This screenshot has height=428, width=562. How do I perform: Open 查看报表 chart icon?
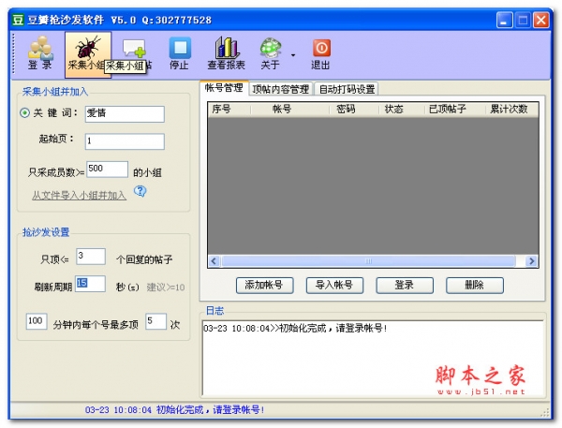click(226, 53)
